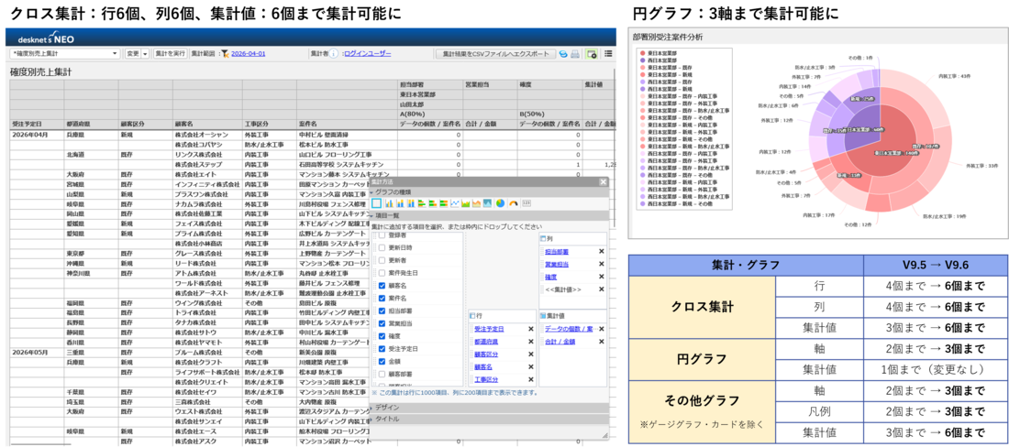This screenshot has width=1009, height=447.
Task: Select the gauge chart type icon
Action: pos(514,203)
